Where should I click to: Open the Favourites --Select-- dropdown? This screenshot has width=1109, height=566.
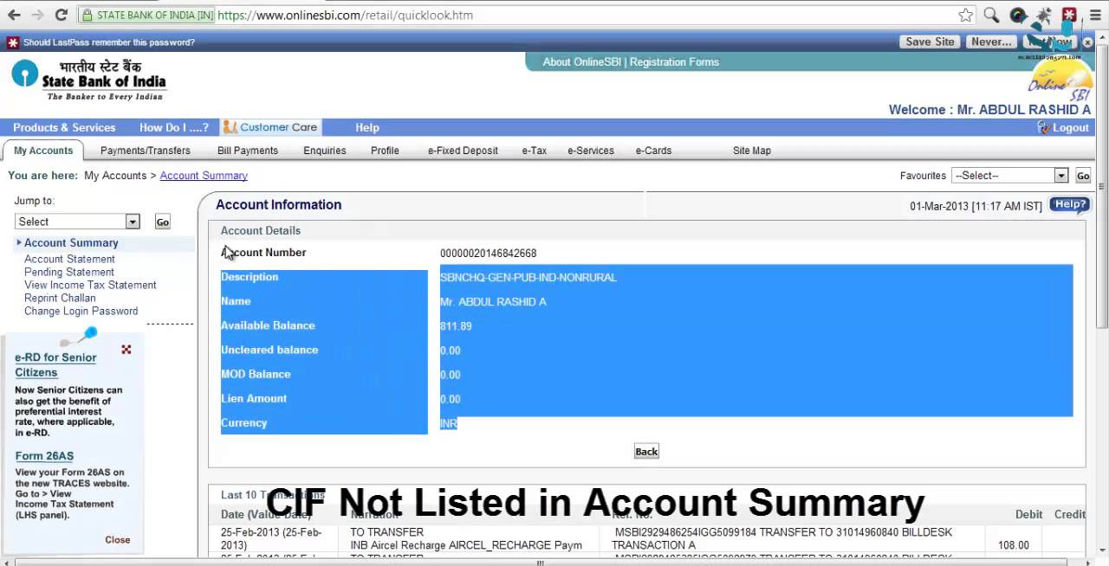(1009, 176)
